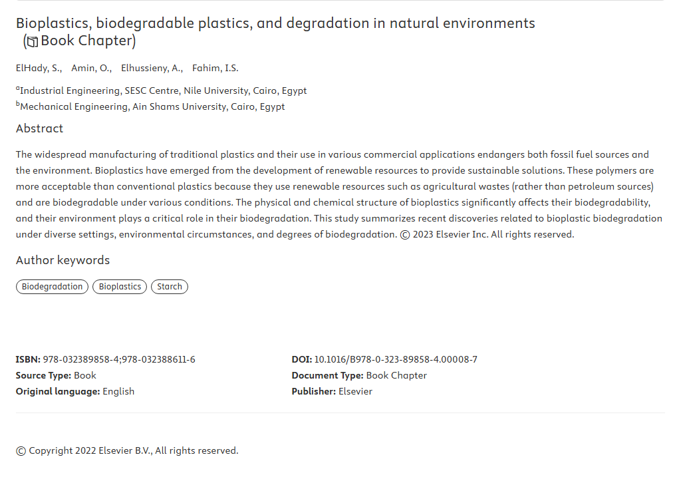Select the Bioplastics keyword tag
The width and height of the screenshot is (679, 495).
(x=120, y=287)
